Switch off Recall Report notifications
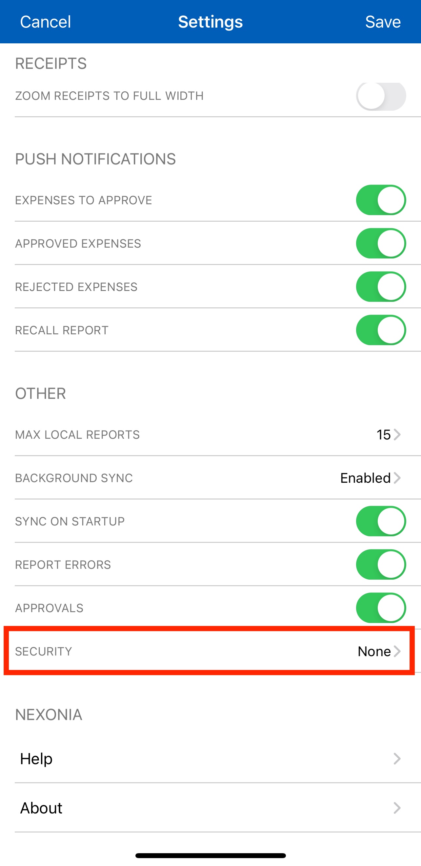 (x=381, y=330)
